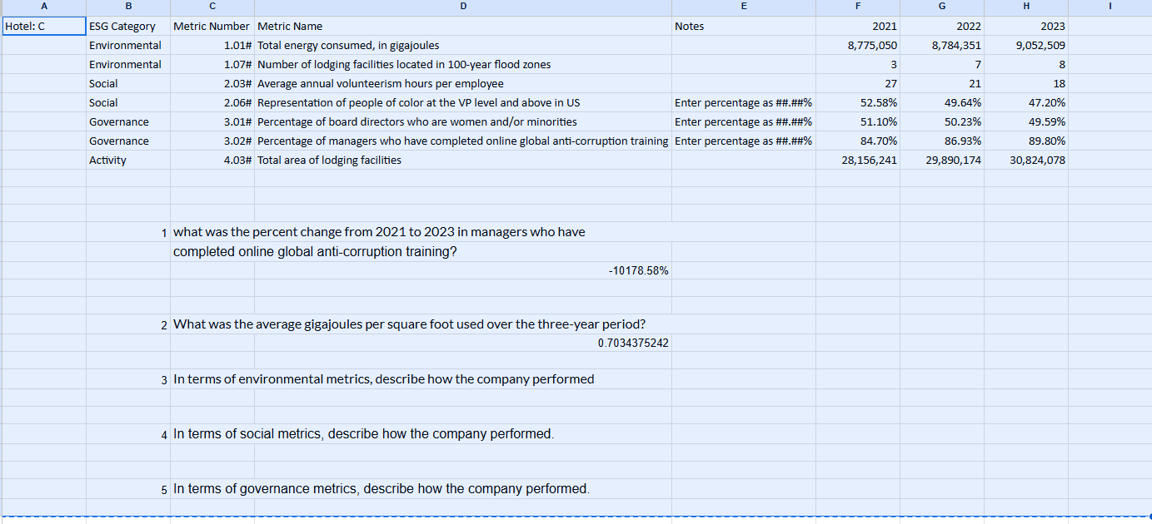Select question 3 about environmental metrics
The width and height of the screenshot is (1152, 524).
pyautogui.click(x=382, y=379)
